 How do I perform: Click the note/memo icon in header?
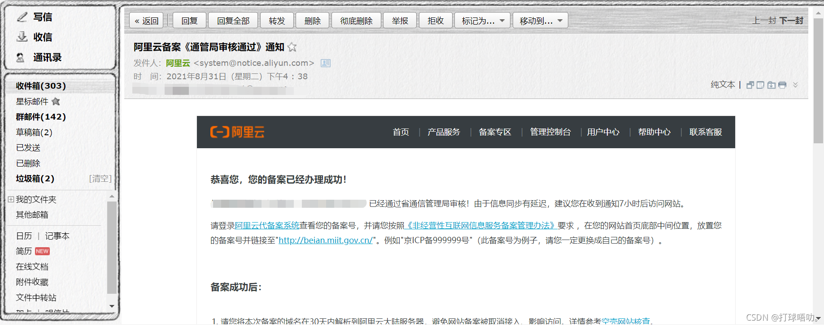pyautogui.click(x=760, y=85)
